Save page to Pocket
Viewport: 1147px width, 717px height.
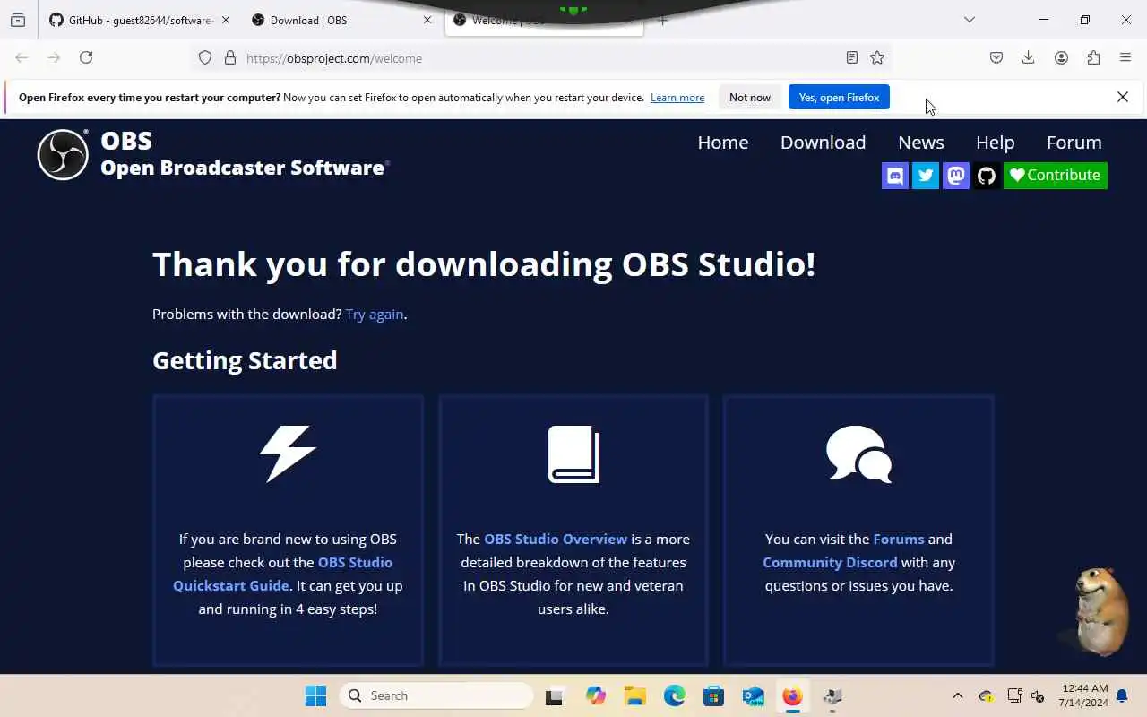[996, 57]
